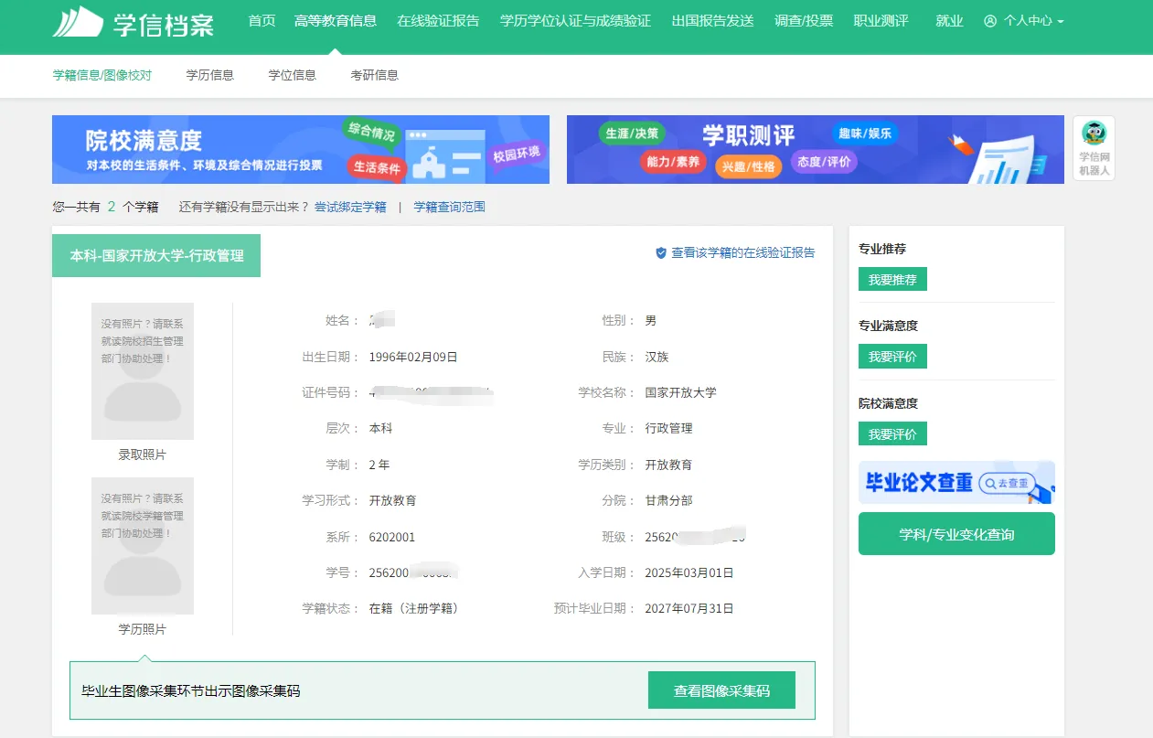Open 调查/投票 in the navigation bar
The width and height of the screenshot is (1153, 738).
click(x=804, y=20)
